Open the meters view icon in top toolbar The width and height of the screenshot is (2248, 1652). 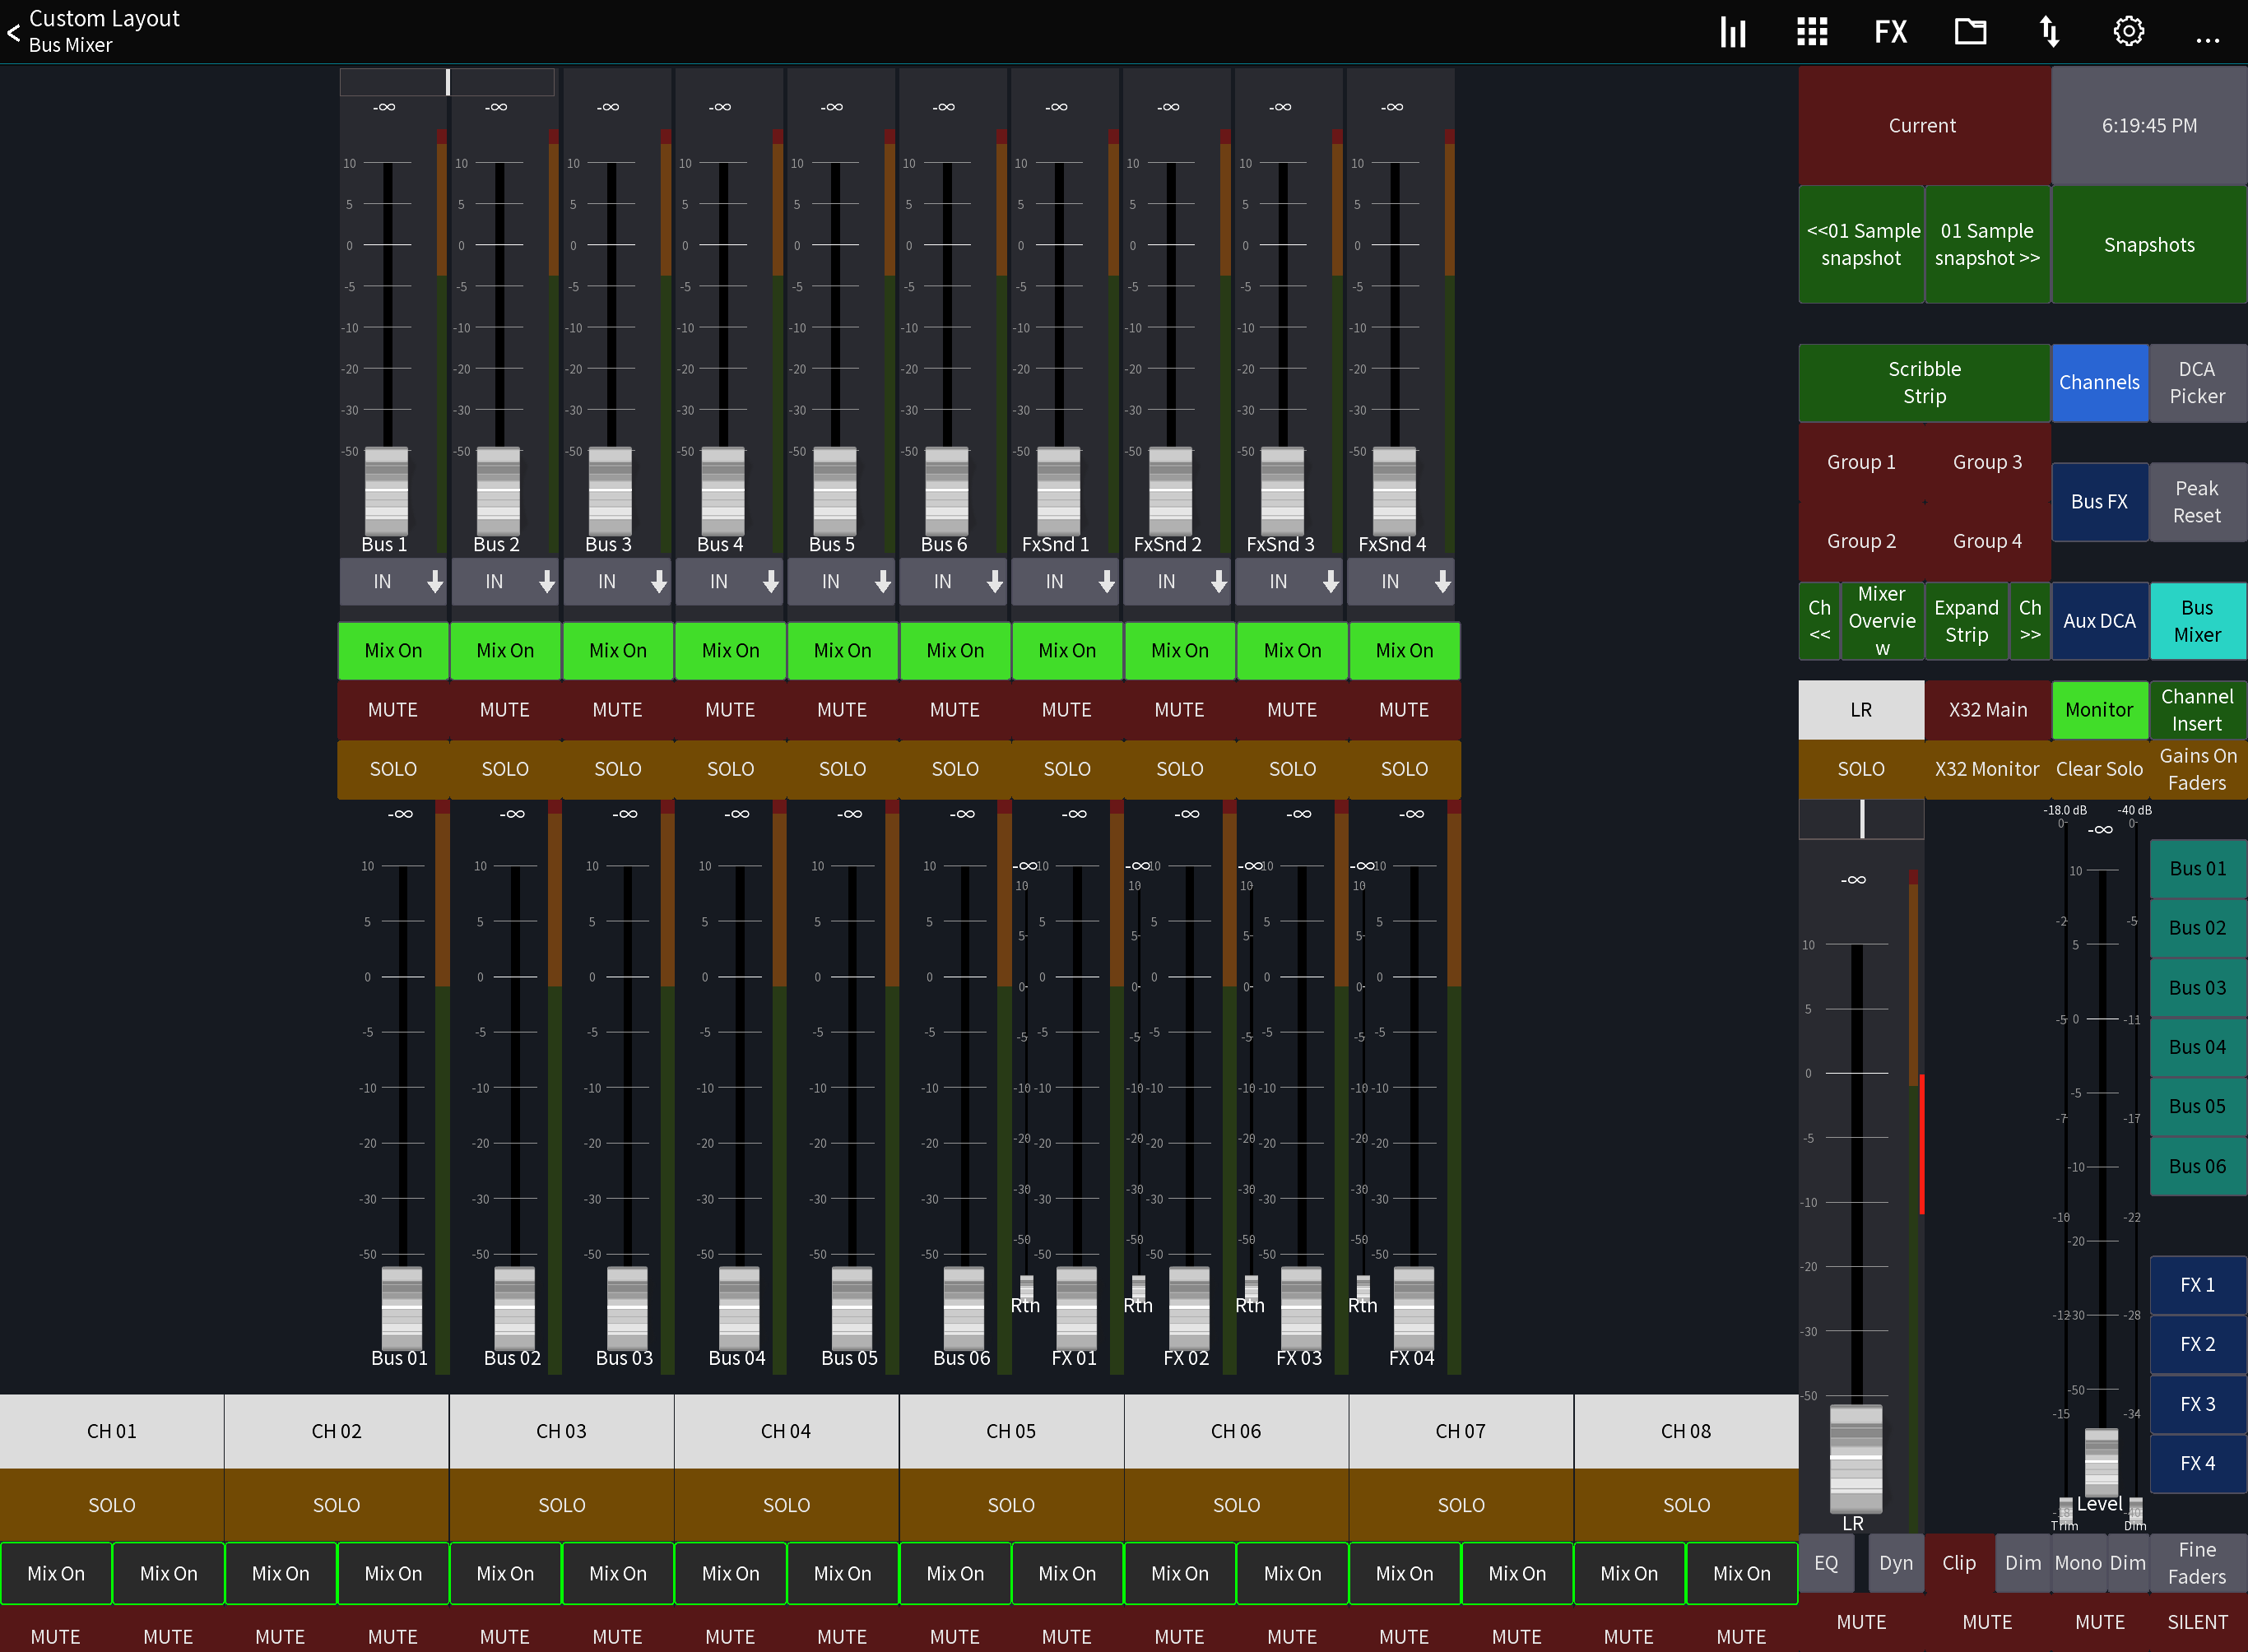(x=1732, y=31)
